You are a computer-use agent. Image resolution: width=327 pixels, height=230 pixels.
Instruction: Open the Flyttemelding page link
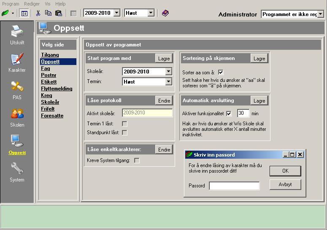tap(57, 89)
